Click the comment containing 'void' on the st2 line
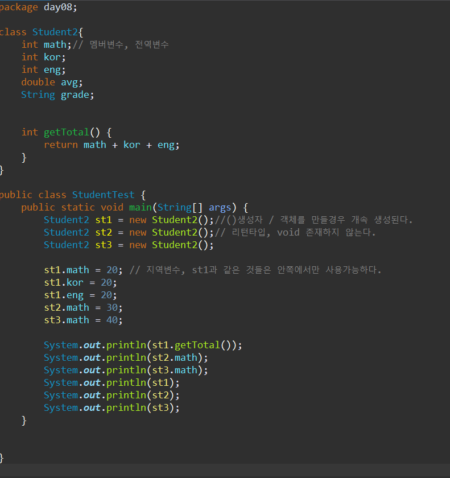This screenshot has width=450, height=478. pyautogui.click(x=295, y=232)
